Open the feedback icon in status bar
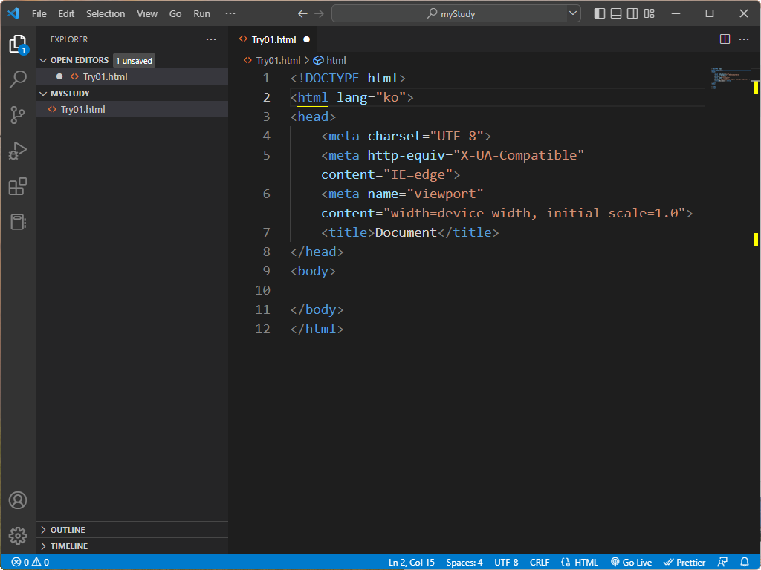The height and width of the screenshot is (570, 761). [x=722, y=563]
